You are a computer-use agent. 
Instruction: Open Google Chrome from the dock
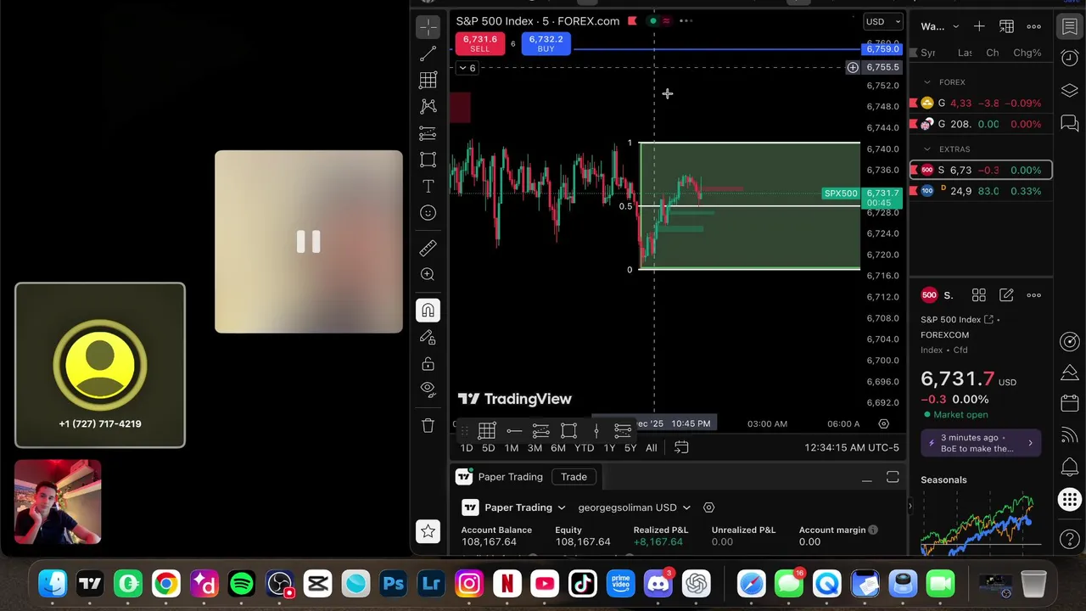(x=166, y=584)
